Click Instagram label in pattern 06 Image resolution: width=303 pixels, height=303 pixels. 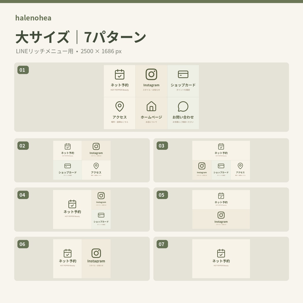click(x=96, y=261)
